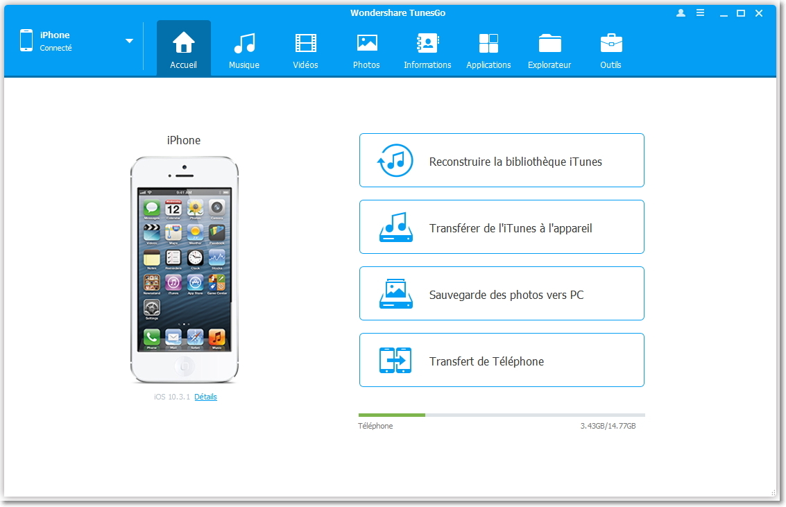
Task: Click Reconstruire la bibliothèque iTunes
Action: (x=502, y=161)
